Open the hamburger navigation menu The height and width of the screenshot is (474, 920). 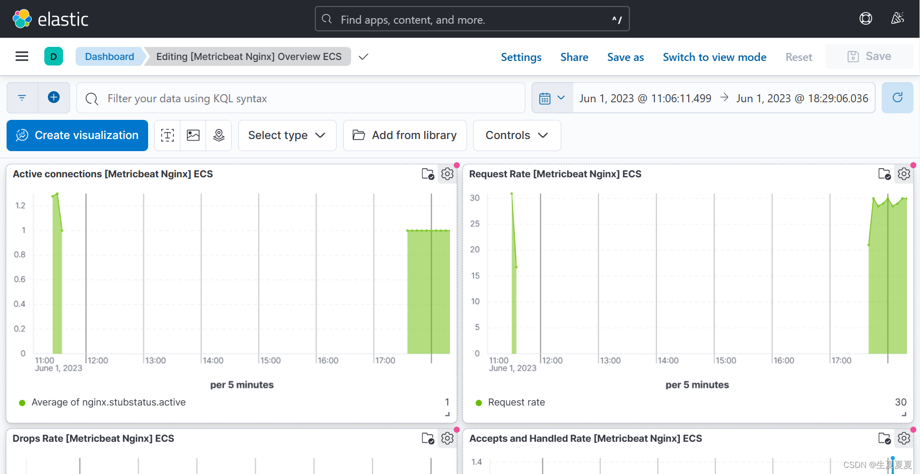[x=22, y=56]
